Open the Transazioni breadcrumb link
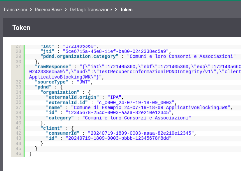The height and width of the screenshot is (171, 241). pos(15,10)
